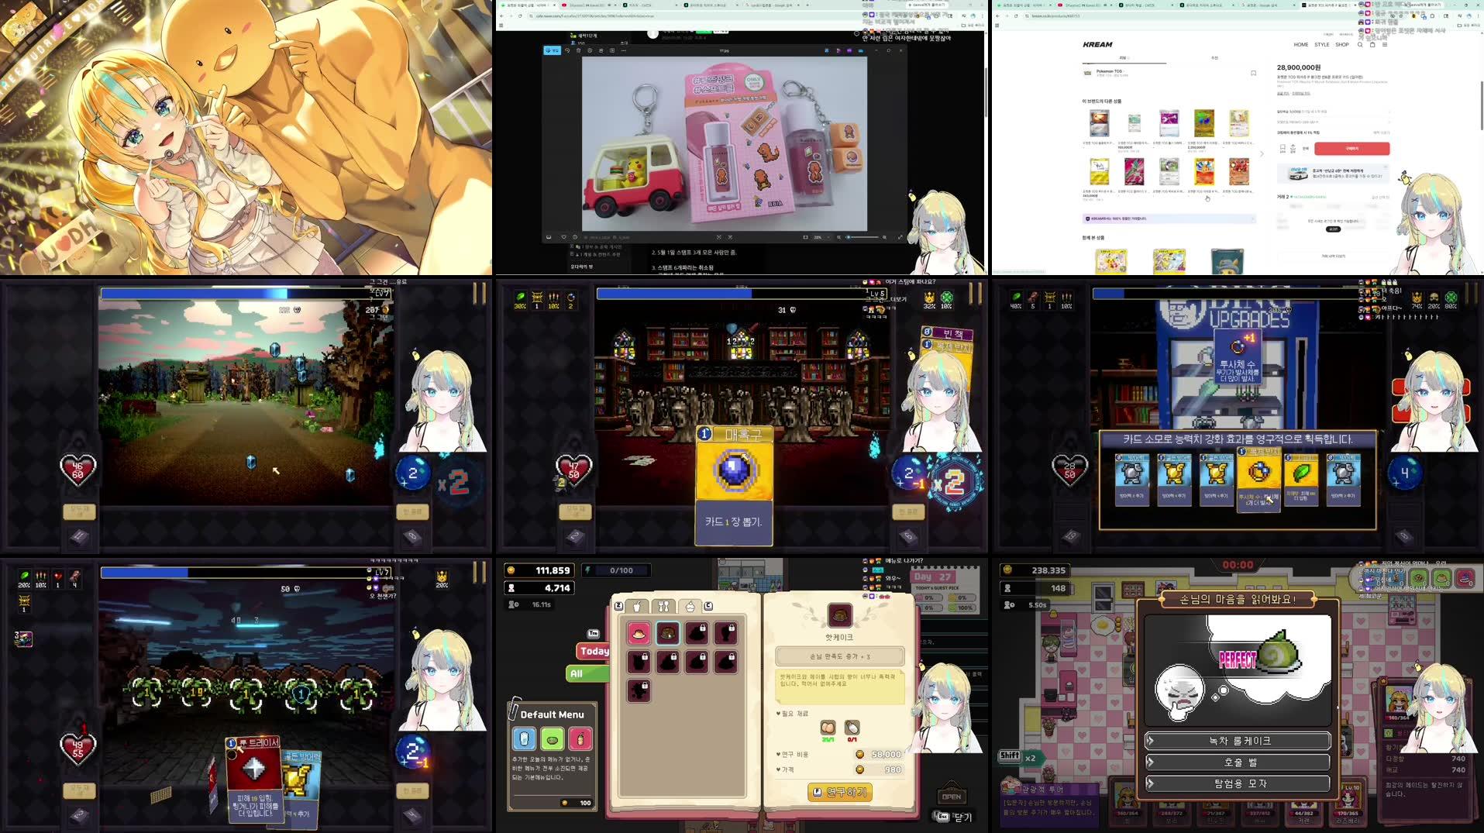Choose the 녹차 롤케이크 answer

click(x=1238, y=741)
